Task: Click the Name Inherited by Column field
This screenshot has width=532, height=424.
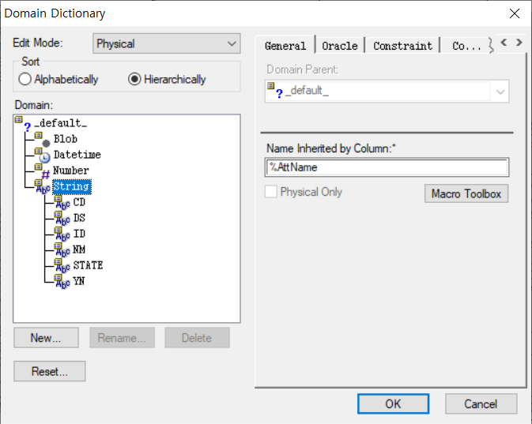Action: click(387, 167)
